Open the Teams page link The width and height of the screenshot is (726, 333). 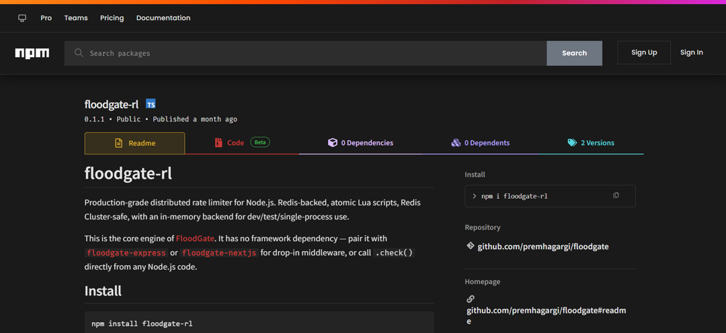pos(76,18)
